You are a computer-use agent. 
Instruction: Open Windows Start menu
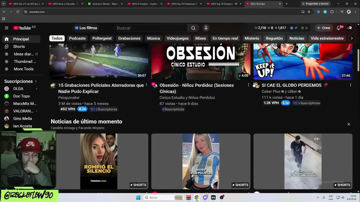138,198
